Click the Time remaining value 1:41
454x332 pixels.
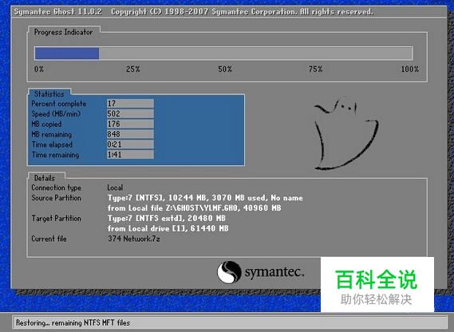pyautogui.click(x=130, y=154)
